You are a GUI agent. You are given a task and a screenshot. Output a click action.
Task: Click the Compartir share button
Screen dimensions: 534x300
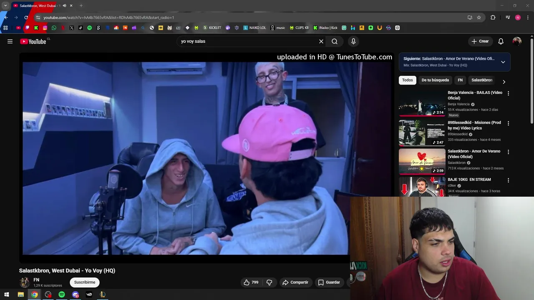pos(295,282)
